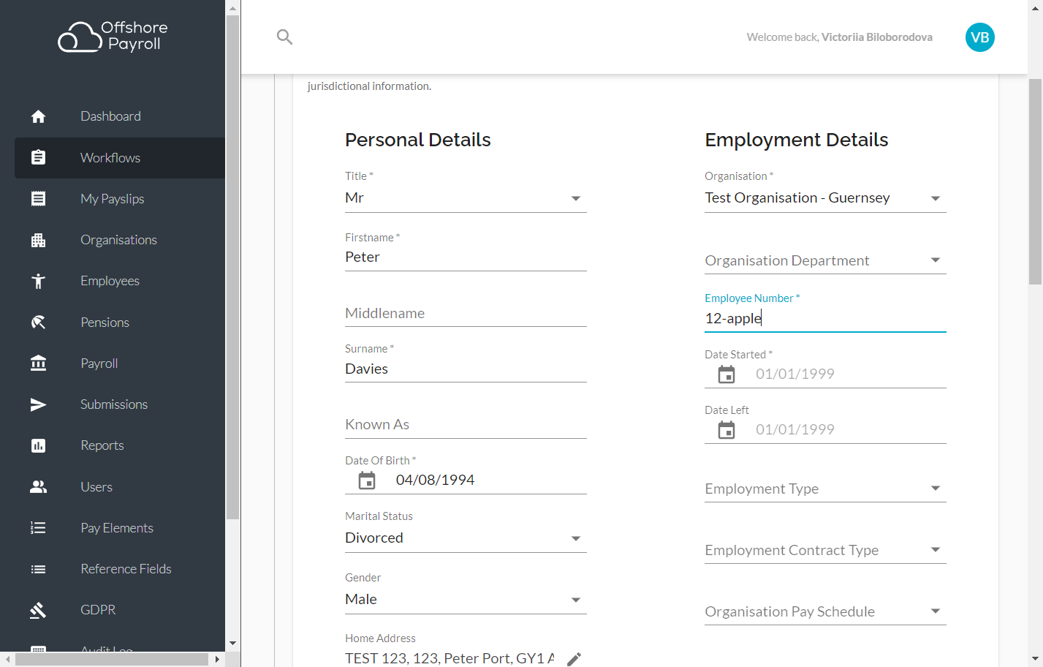Click the Reports chart icon

39,445
